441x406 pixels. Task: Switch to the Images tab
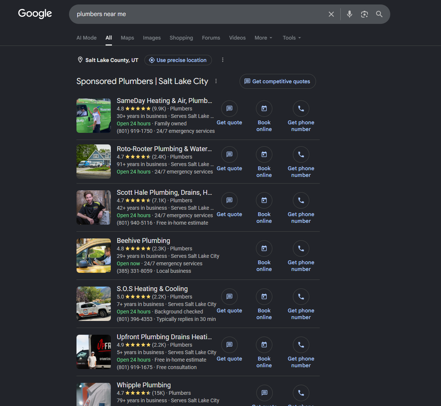pyautogui.click(x=152, y=38)
